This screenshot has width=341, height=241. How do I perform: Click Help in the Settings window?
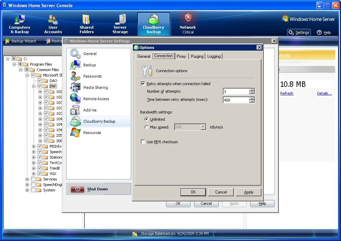point(262,204)
